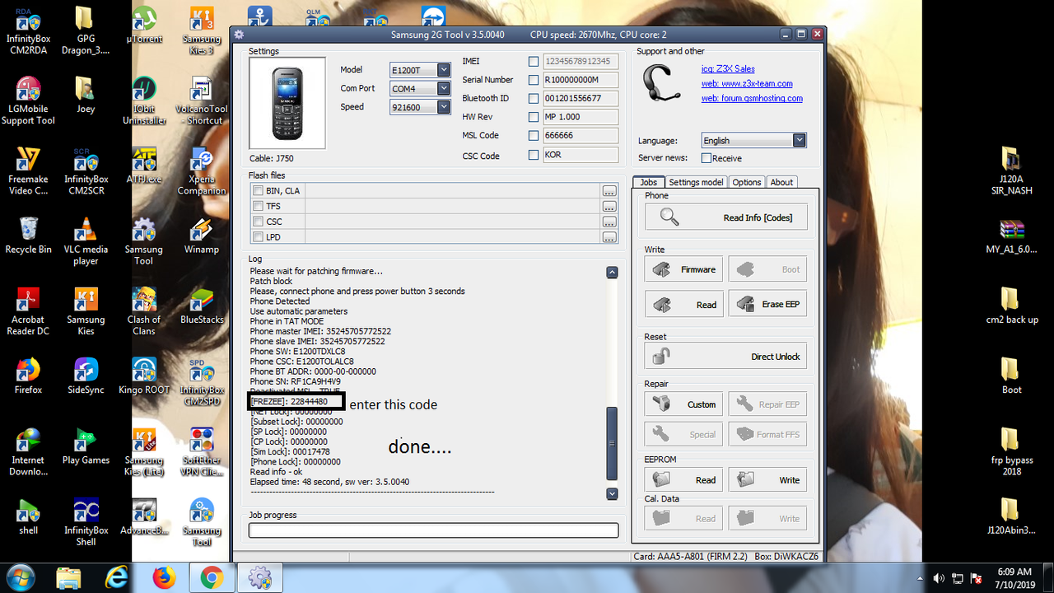1054x593 pixels.
Task: Expand the Speed dropdown
Action: (444, 107)
